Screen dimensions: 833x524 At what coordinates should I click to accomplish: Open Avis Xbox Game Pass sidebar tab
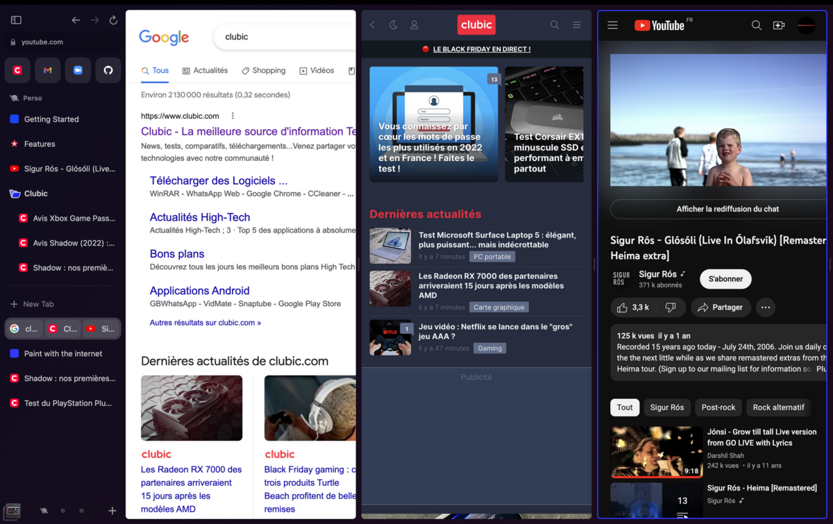pos(67,218)
